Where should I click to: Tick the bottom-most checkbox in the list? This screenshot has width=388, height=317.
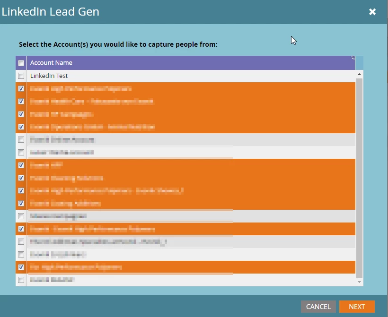(21, 280)
